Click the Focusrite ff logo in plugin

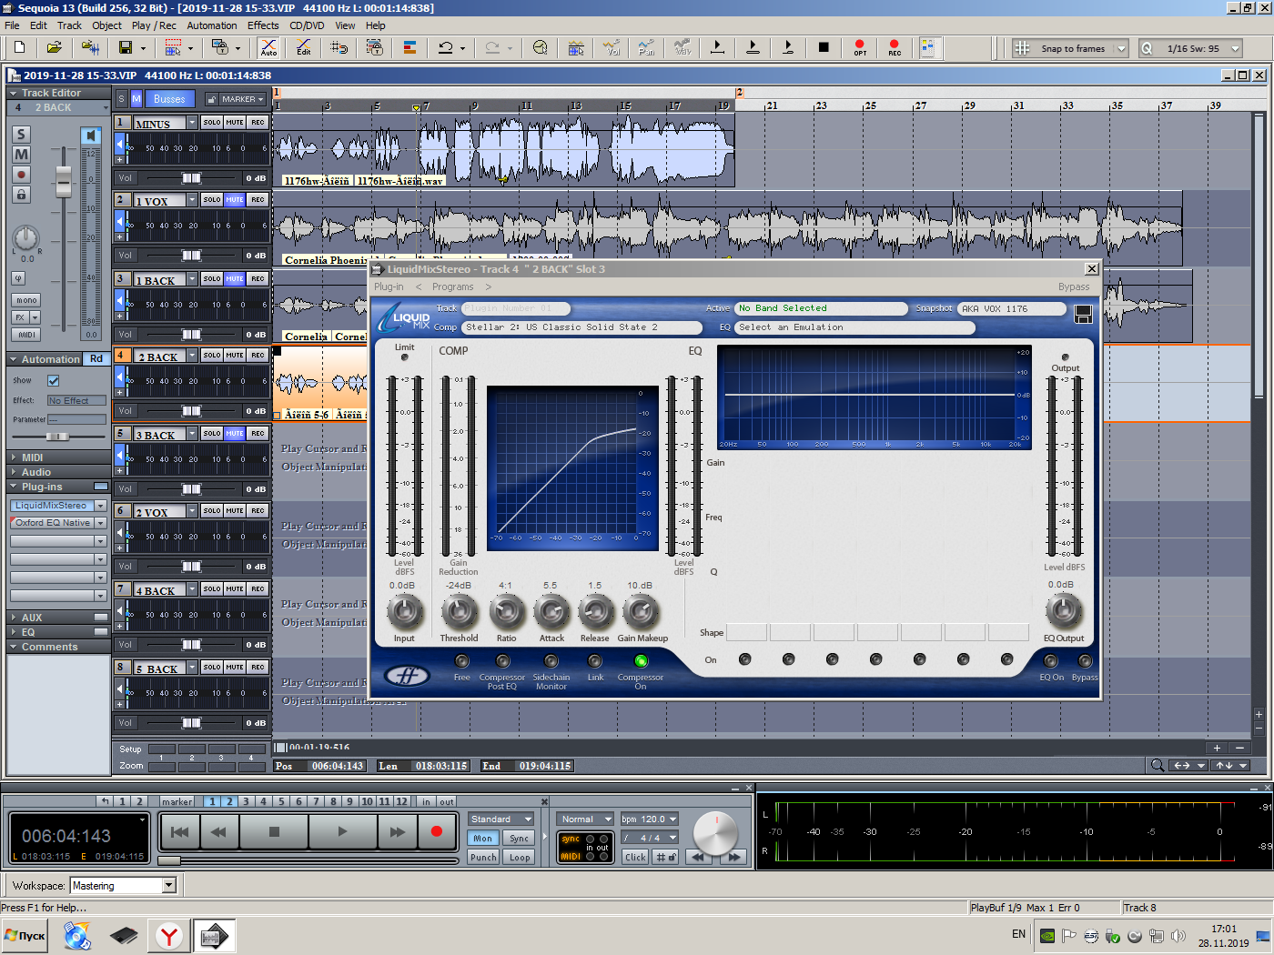(407, 675)
